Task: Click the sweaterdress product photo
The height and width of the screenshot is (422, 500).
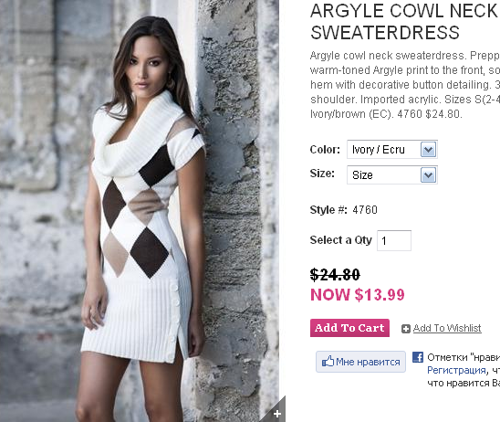Action: click(140, 211)
